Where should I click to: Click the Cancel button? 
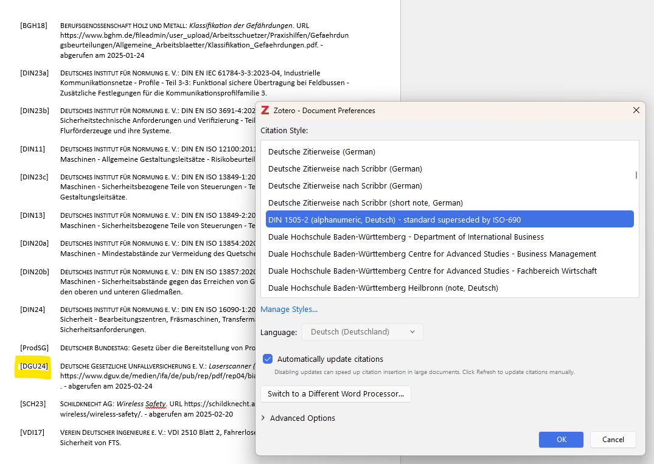[x=613, y=440]
